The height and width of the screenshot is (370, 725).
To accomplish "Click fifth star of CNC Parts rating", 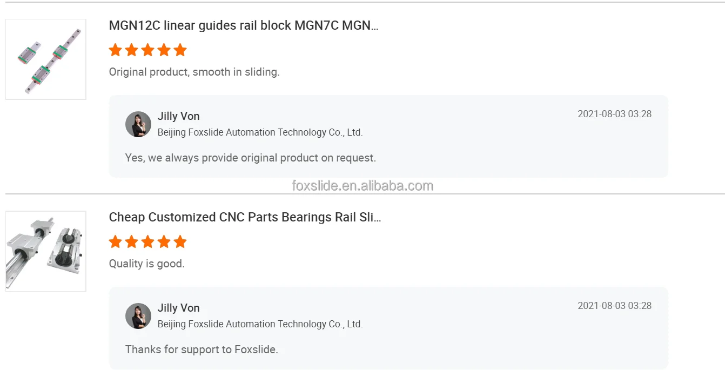I will click(180, 242).
